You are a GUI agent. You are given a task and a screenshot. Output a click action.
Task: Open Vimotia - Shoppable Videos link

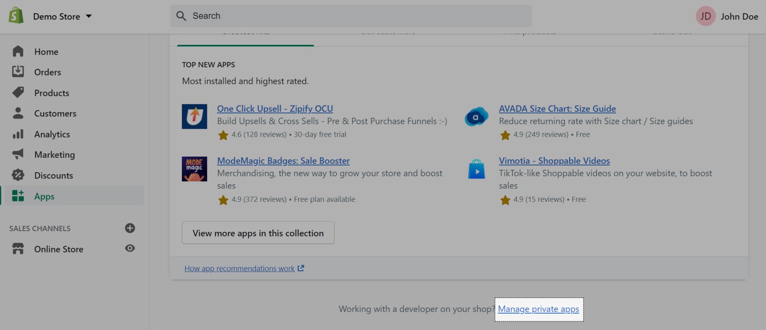(554, 161)
